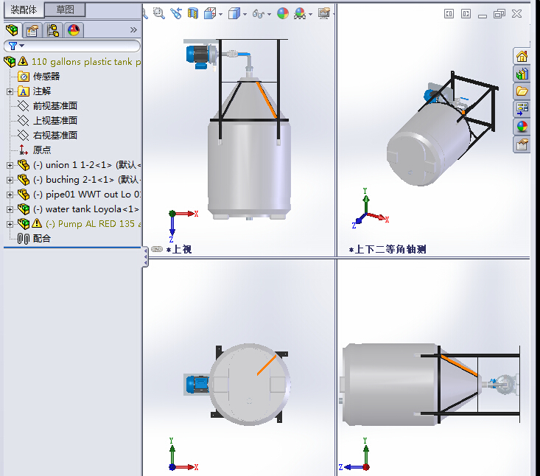Collapse the feature tree panel via splitter arrows
Viewport: 540px width, 476px height.
(x=146, y=256)
